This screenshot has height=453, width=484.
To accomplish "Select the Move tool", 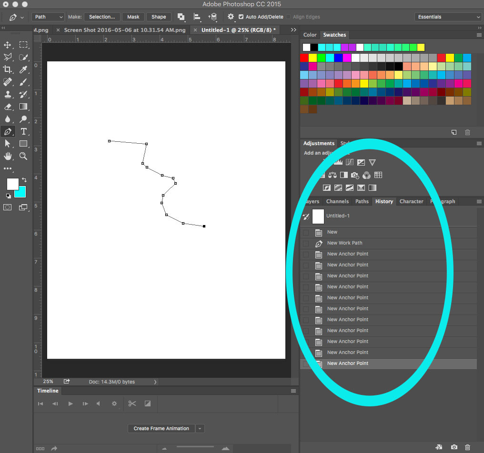I will 8,45.
